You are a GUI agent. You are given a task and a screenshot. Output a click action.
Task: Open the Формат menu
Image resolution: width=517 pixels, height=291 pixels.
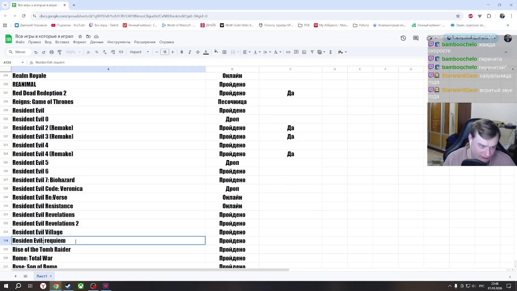tap(80, 42)
